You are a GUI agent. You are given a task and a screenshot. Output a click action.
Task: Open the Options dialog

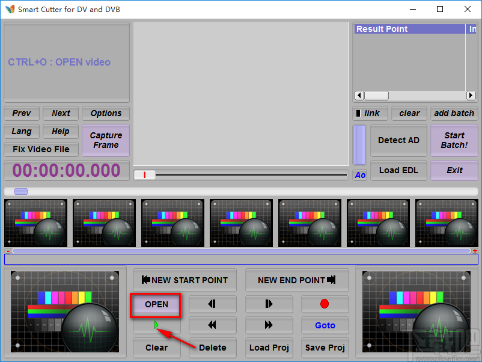point(106,113)
